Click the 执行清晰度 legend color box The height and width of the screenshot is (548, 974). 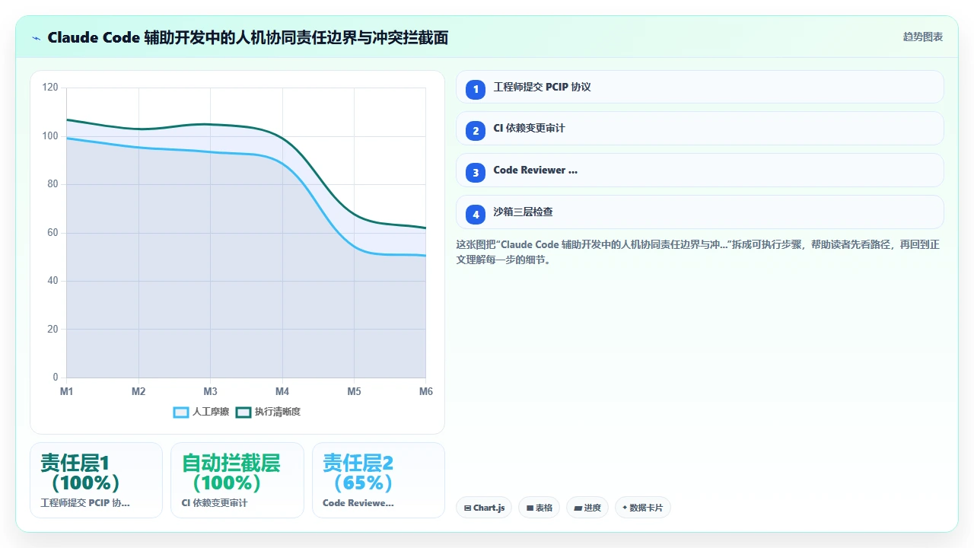click(x=243, y=412)
